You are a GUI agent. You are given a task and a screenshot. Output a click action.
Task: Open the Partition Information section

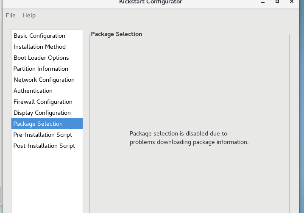coord(47,69)
